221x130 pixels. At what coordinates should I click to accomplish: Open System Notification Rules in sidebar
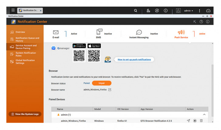coord(25,54)
